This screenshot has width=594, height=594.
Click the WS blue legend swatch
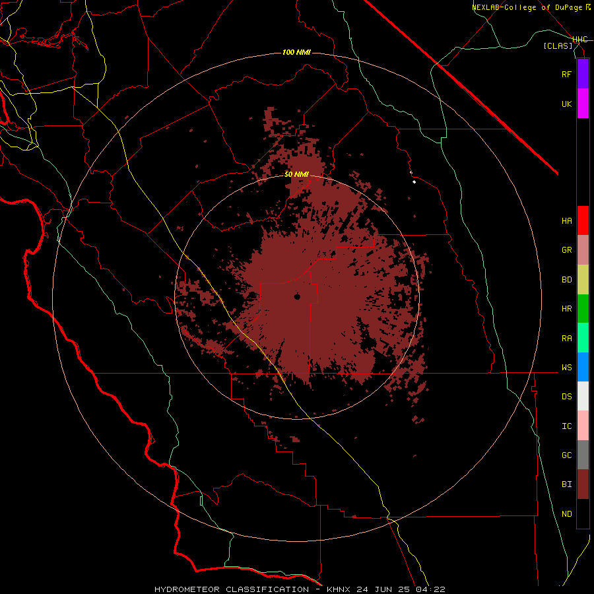pos(583,367)
